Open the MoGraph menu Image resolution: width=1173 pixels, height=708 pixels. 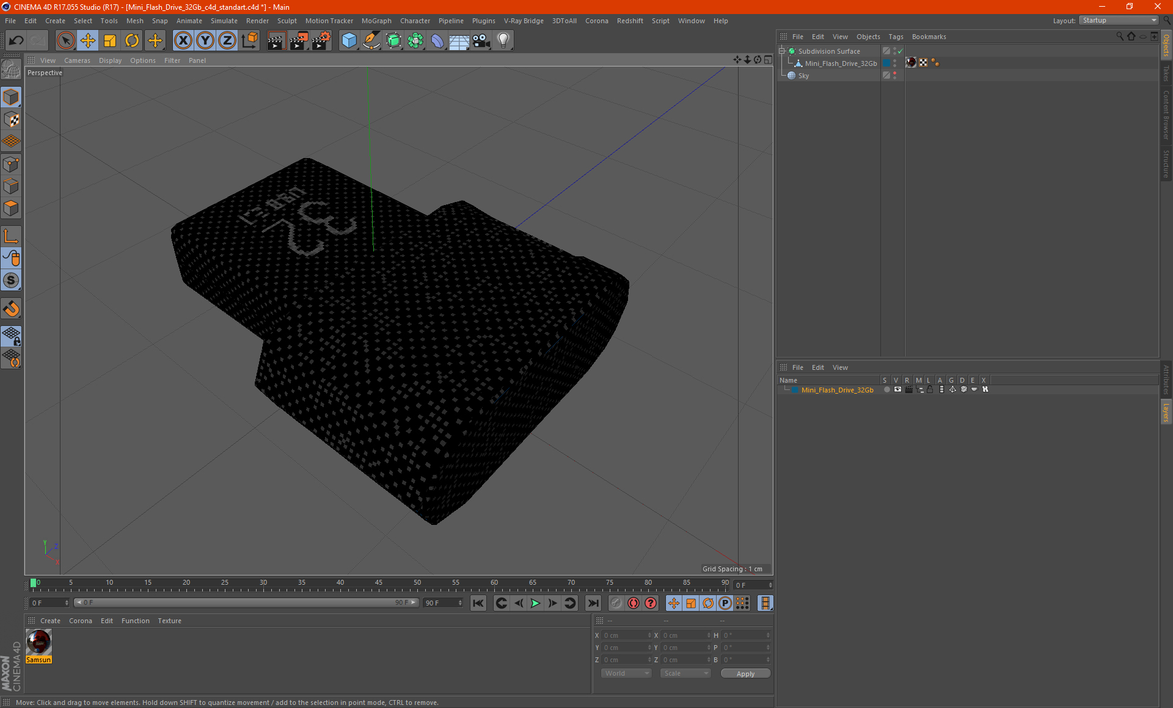(376, 21)
